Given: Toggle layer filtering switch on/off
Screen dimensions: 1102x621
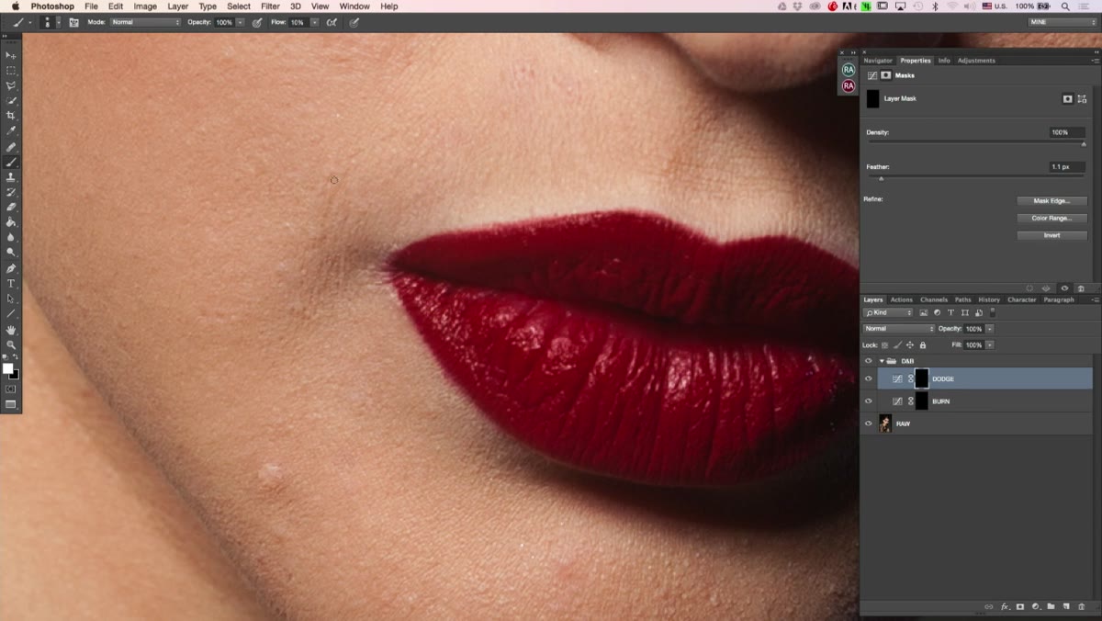Looking at the screenshot, I should [993, 312].
